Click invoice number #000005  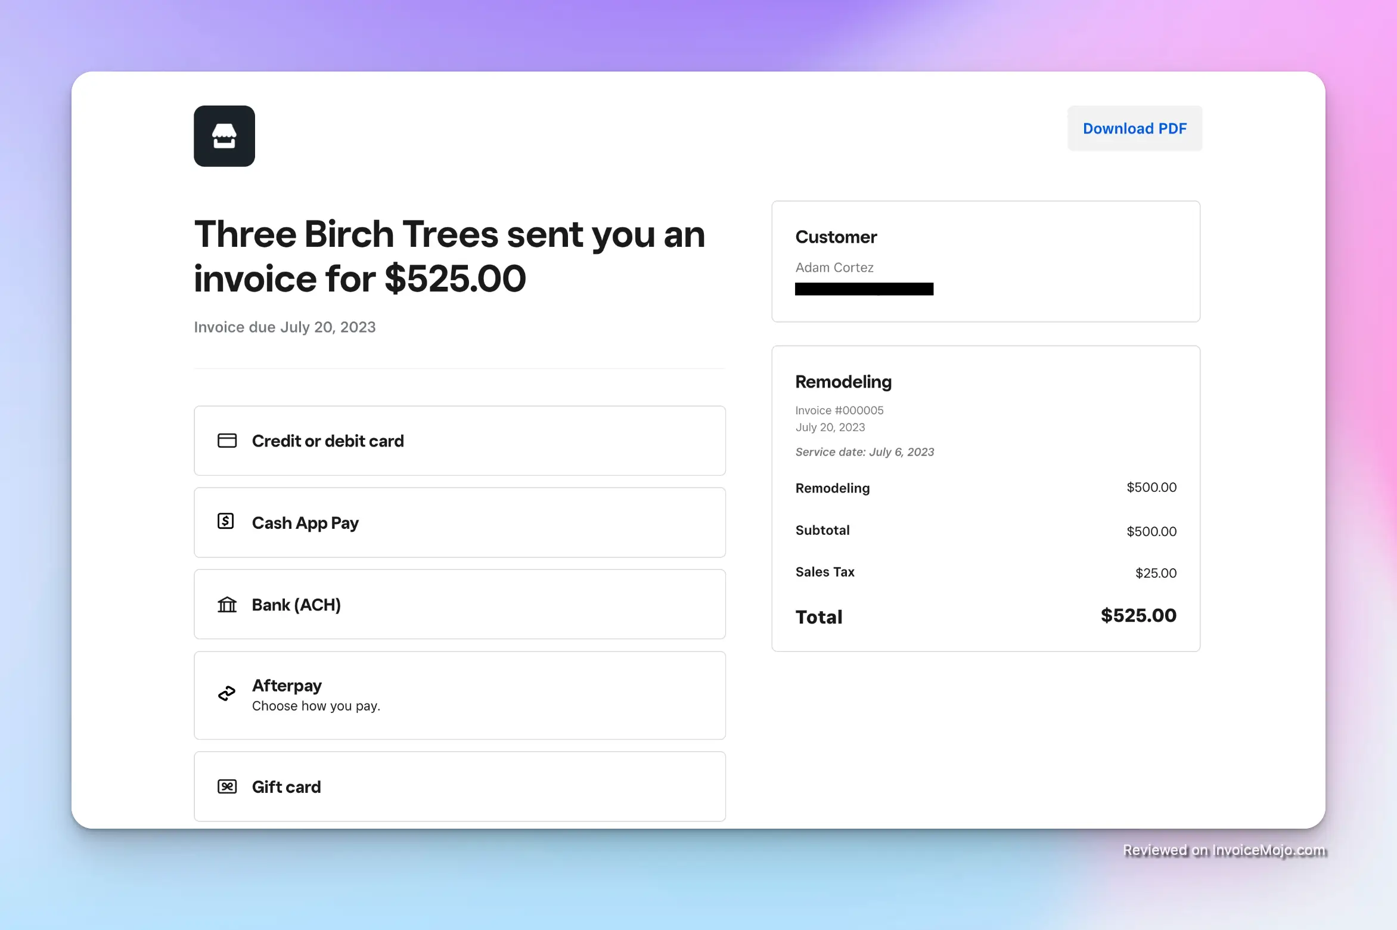point(839,410)
